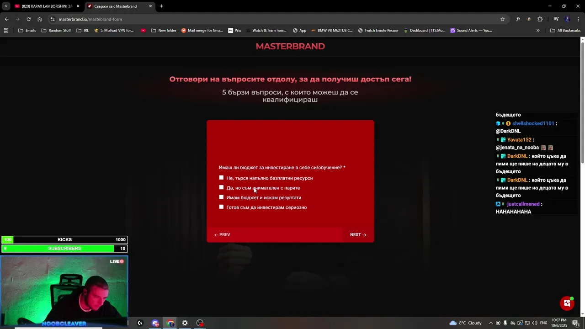Click username justcallmened in chat
Viewport: 585px width, 329px height.
click(523, 204)
